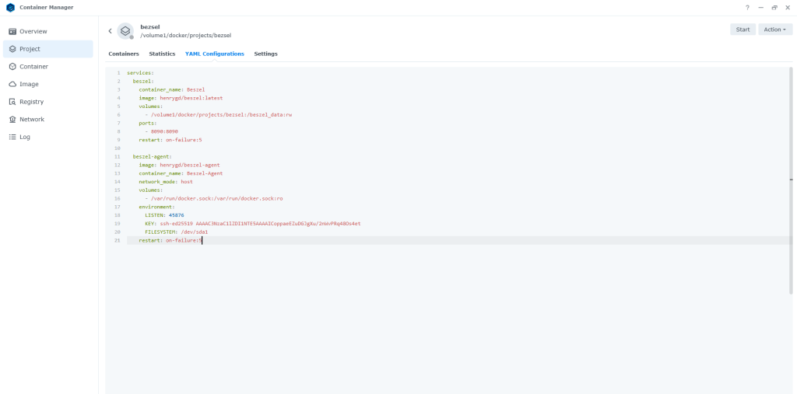Click the YAML editor vertical scrollbar
Viewport: 797px width, 394px height.
792,179
